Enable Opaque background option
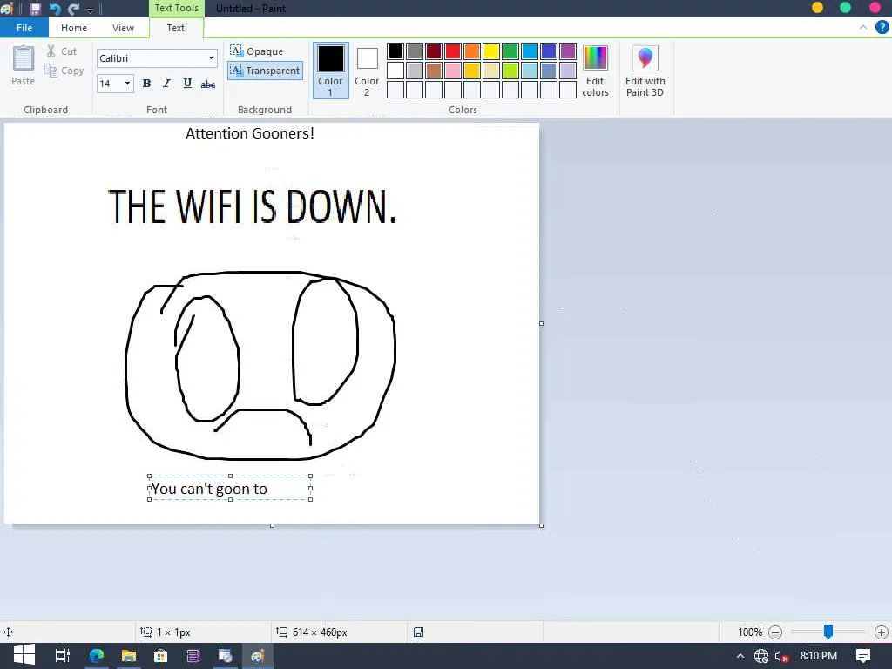 pos(257,51)
